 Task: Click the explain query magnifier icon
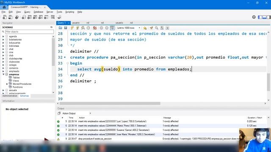pos(83,28)
